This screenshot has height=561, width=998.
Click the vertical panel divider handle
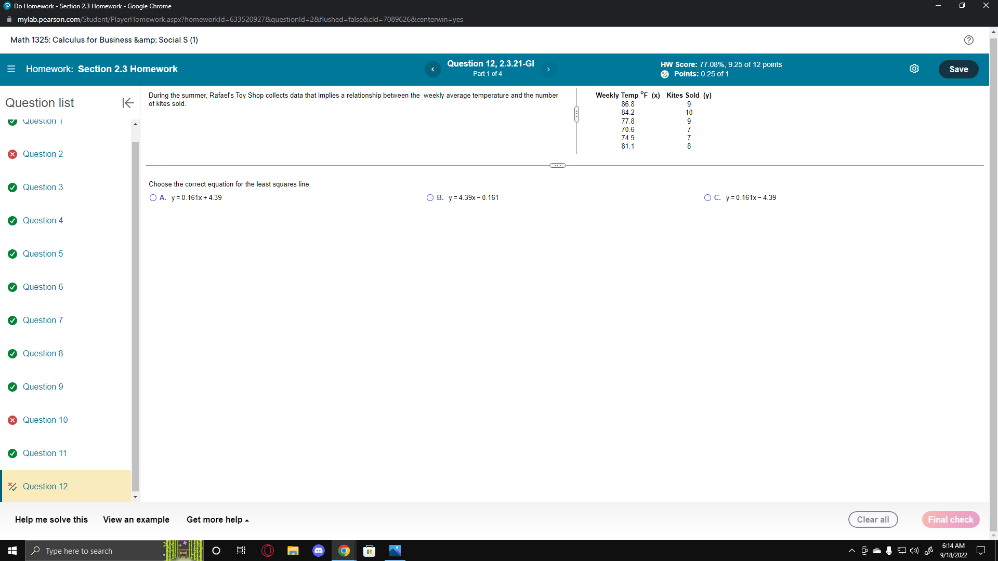point(576,114)
